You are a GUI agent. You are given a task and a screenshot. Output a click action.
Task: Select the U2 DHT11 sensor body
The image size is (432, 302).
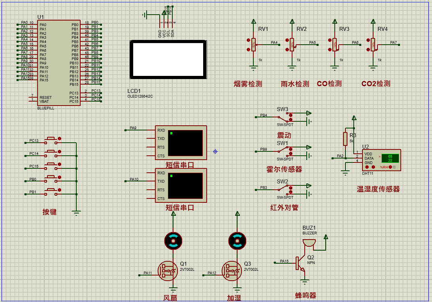tap(381, 160)
